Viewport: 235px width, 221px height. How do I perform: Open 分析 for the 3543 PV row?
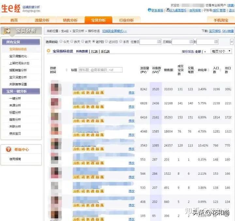pyautogui.click(x=76, y=149)
